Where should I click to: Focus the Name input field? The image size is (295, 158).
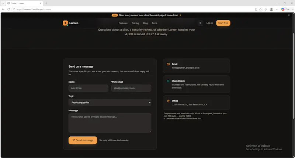tap(88, 88)
